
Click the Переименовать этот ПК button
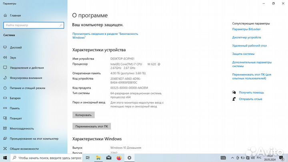pos(92,126)
